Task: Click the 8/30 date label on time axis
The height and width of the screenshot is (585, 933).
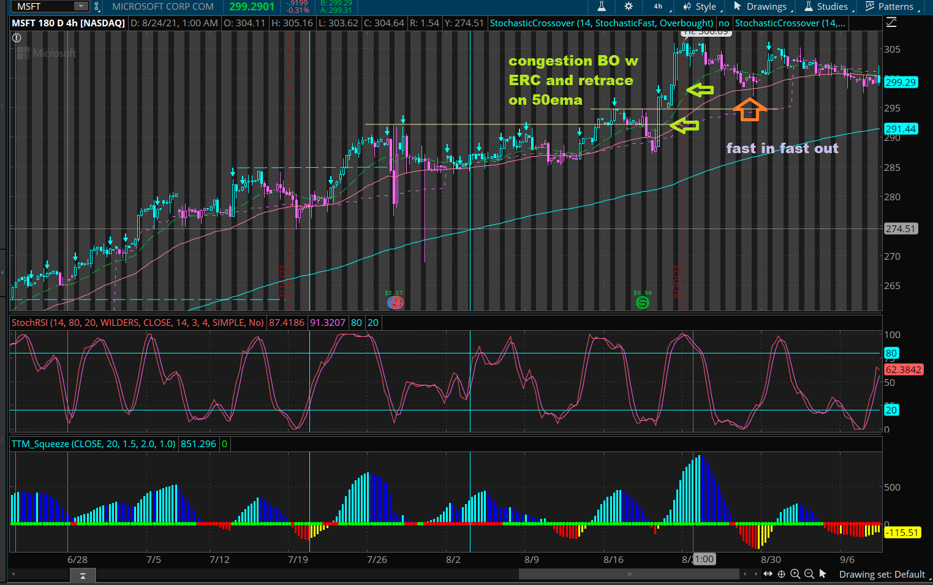Action: point(771,559)
